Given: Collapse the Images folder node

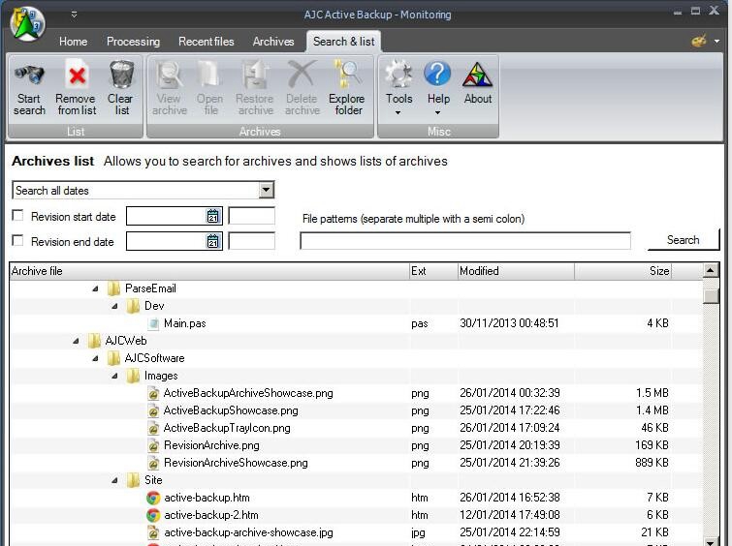Looking at the screenshot, I should click(x=114, y=376).
